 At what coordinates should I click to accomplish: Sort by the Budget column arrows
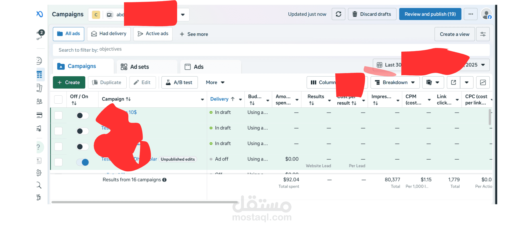click(x=252, y=103)
